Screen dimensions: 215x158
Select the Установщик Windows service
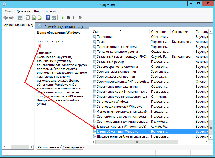pos(150,102)
